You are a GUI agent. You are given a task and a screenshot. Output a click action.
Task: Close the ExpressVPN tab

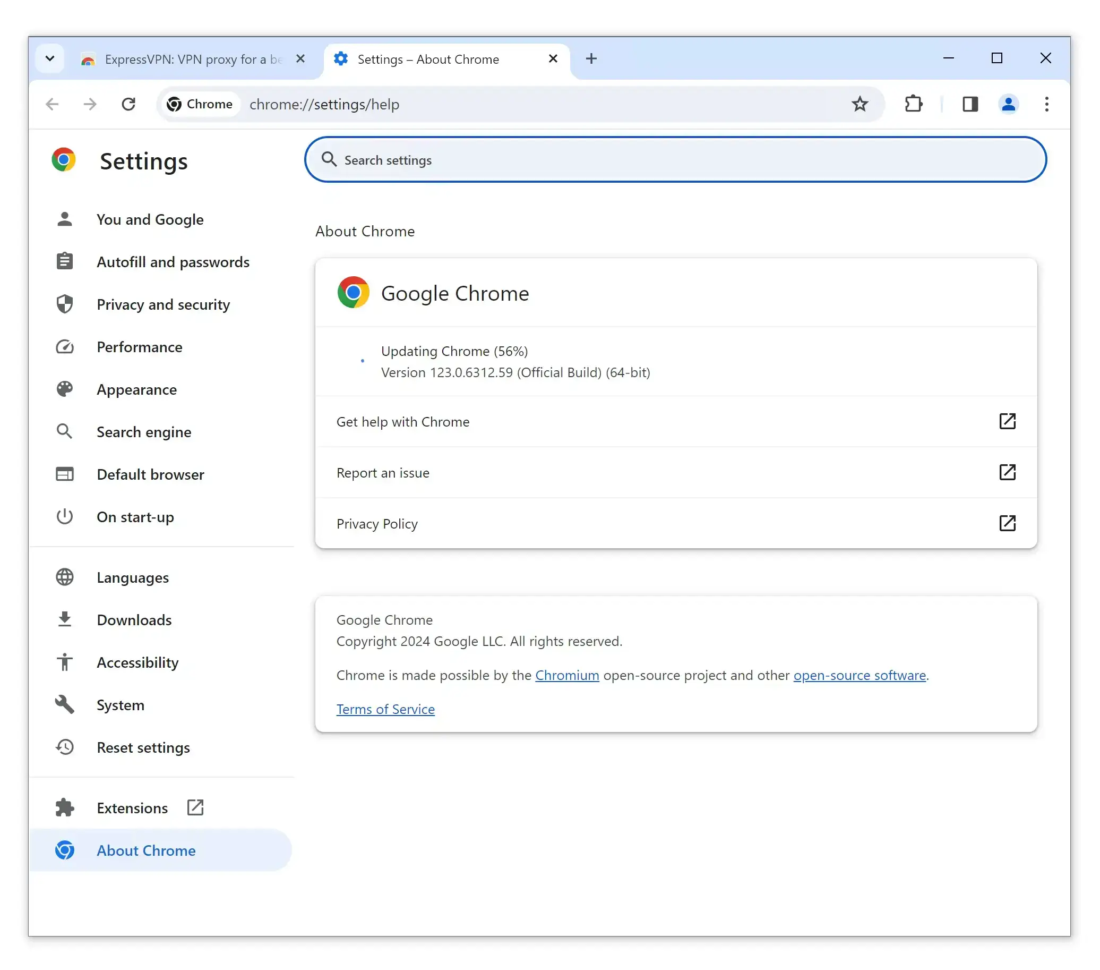(x=300, y=59)
